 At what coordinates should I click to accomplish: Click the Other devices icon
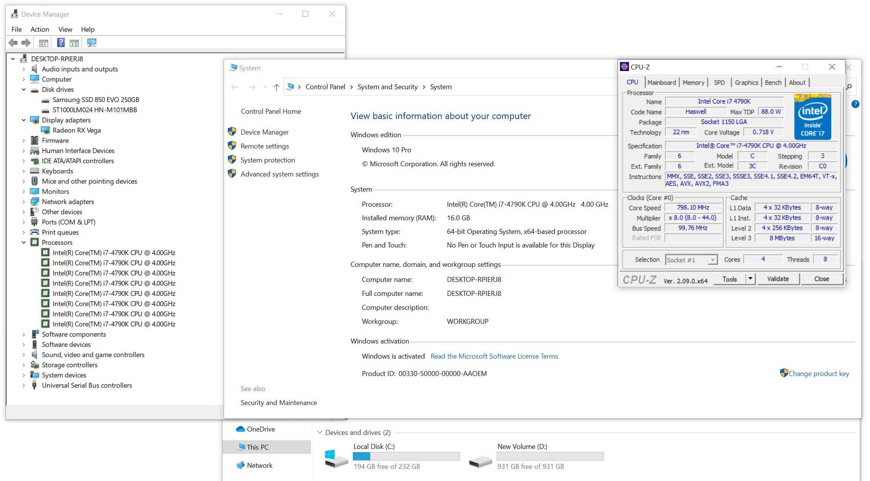pos(34,212)
